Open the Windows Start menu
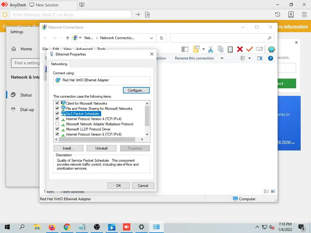Screen dimensions: 311x233 7,227
